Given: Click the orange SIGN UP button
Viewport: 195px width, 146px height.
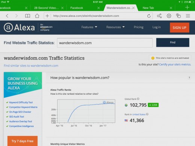Looking at the screenshot, I should 180,28.
